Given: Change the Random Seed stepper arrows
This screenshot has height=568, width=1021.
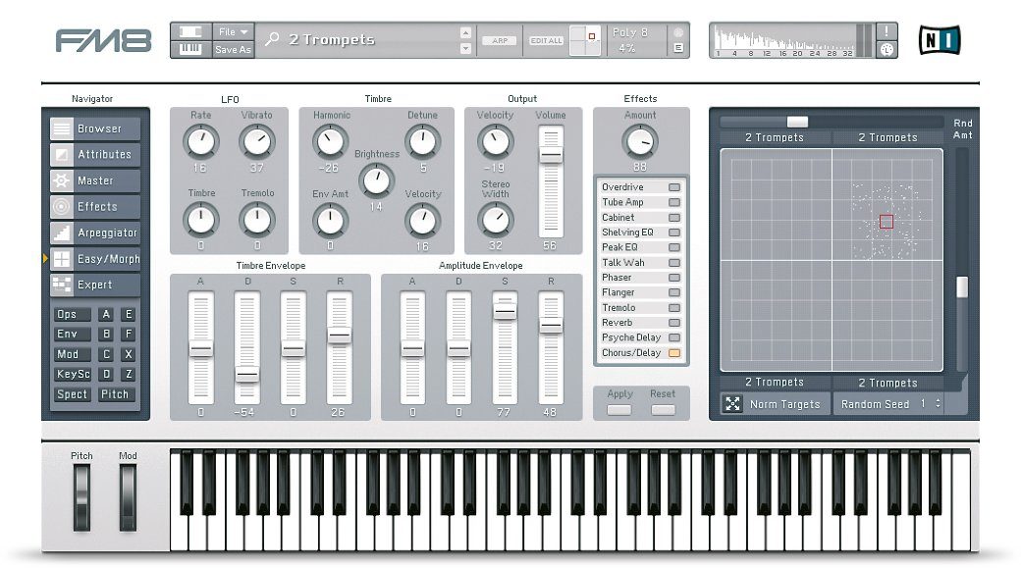Looking at the screenshot, I should (x=938, y=403).
